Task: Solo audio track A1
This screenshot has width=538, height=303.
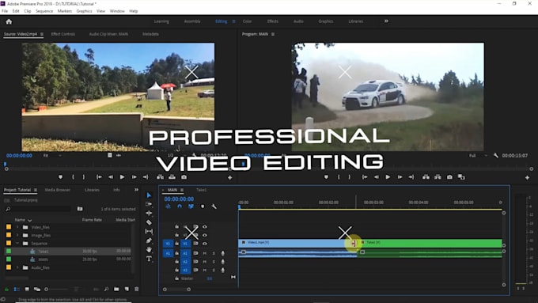Action: 214,253
